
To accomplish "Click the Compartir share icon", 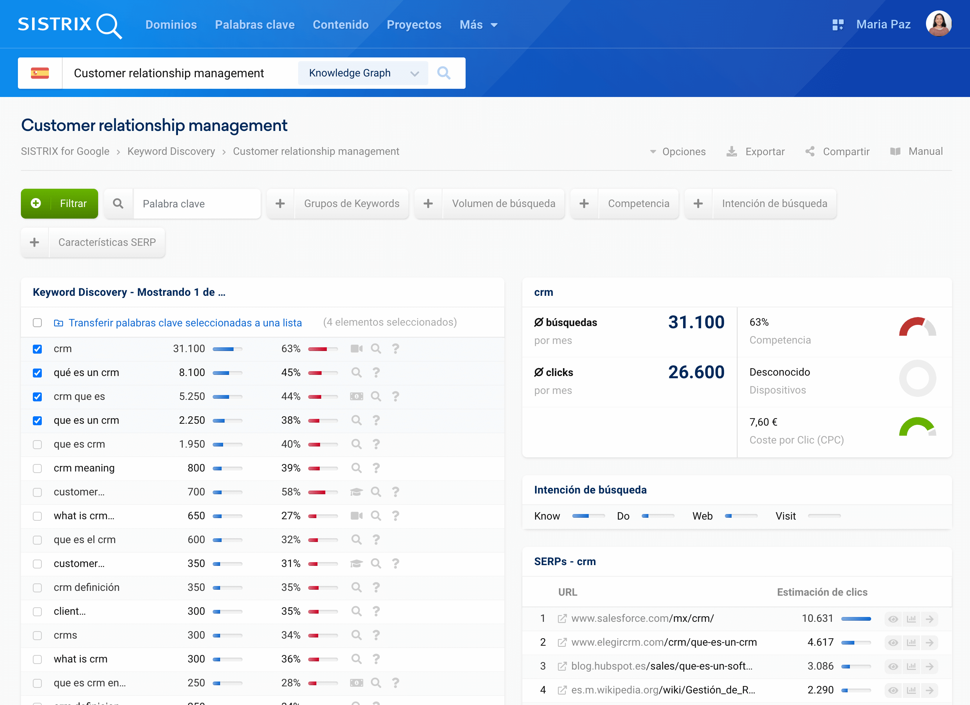I will [x=810, y=151].
